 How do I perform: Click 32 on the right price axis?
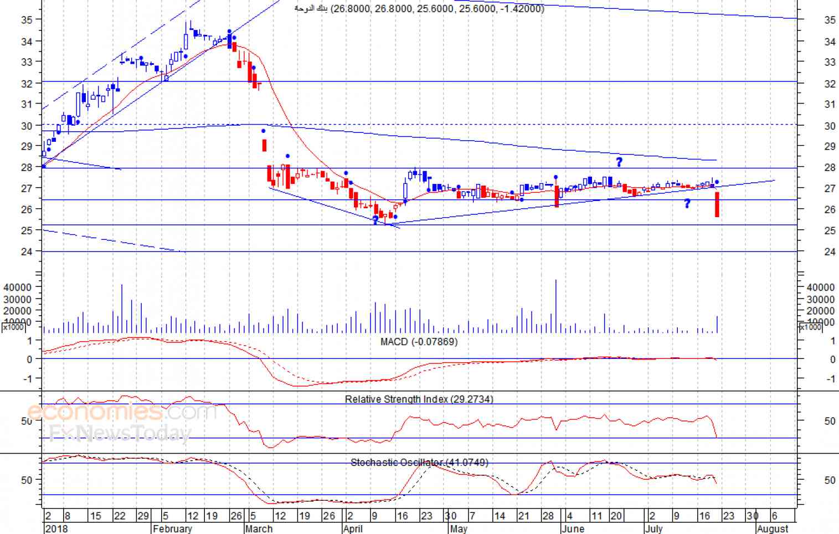(830, 84)
